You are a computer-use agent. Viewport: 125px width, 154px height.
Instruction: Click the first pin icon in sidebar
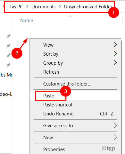9,36
